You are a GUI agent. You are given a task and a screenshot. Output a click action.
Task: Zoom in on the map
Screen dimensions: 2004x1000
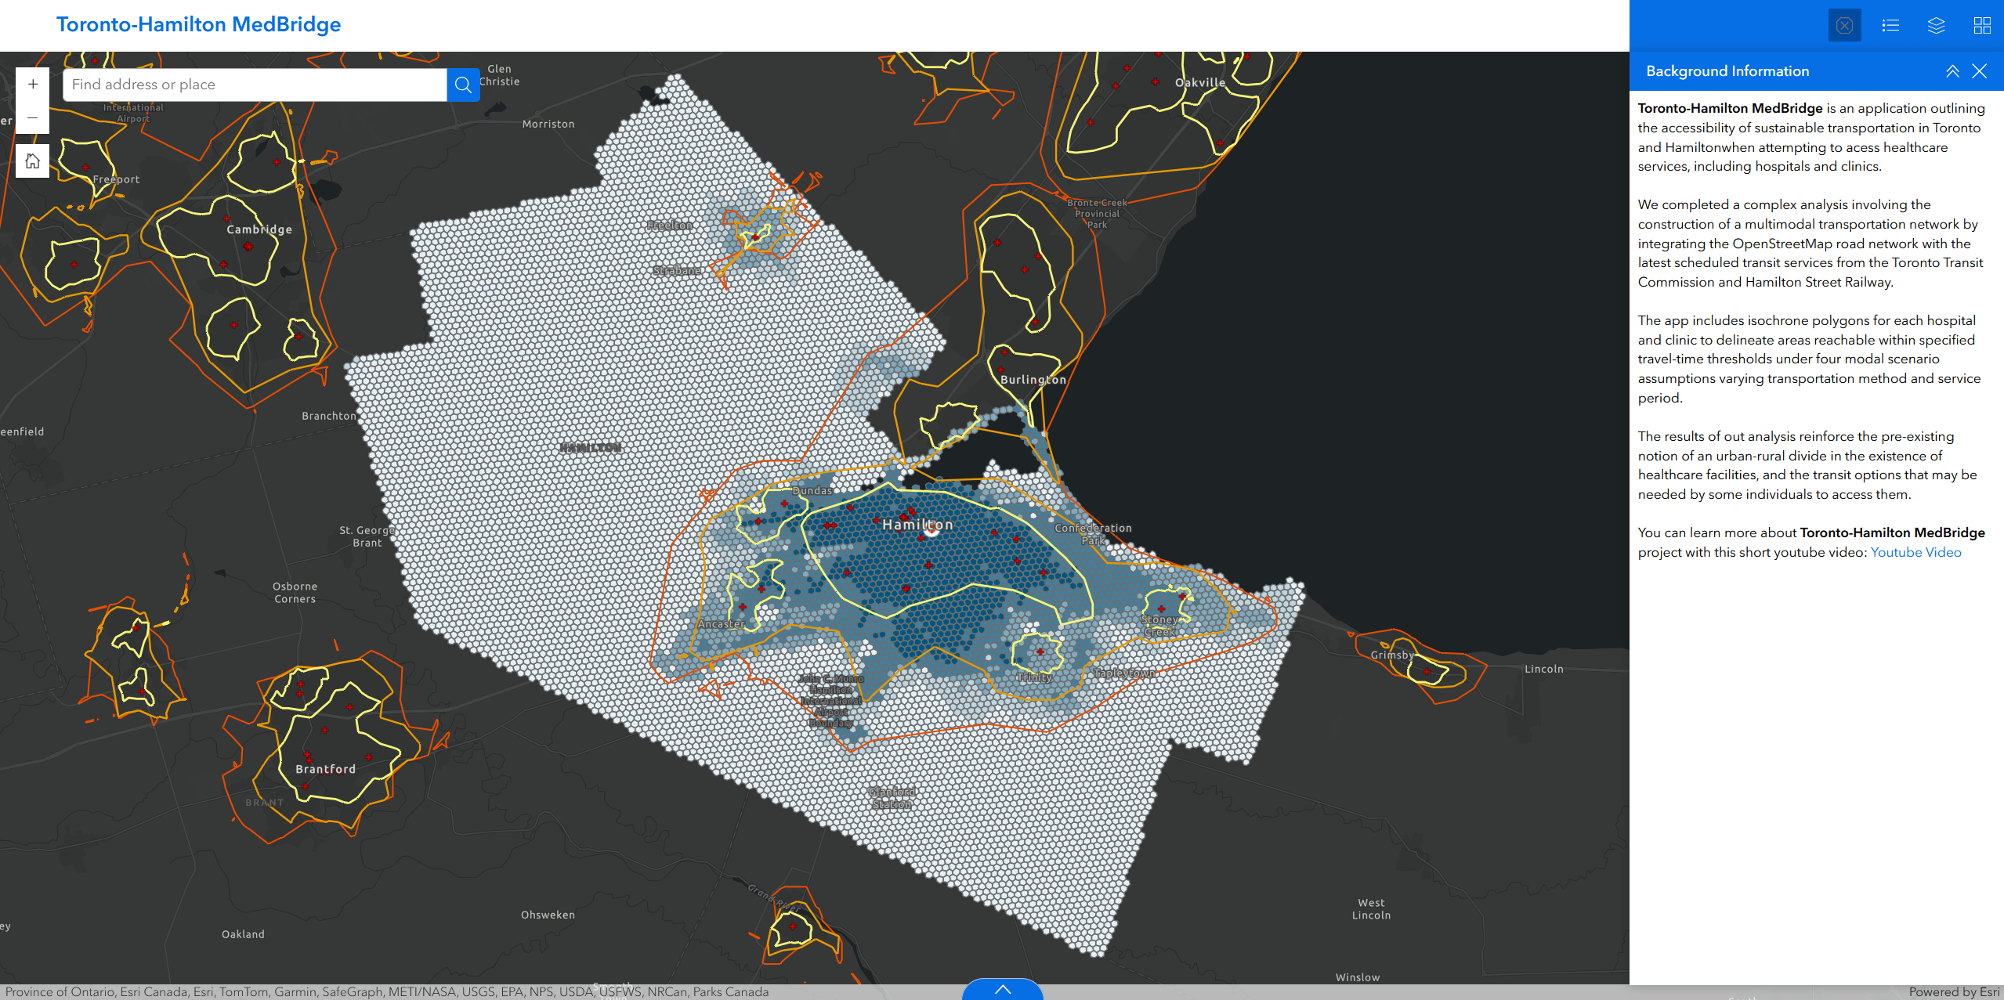tap(32, 85)
